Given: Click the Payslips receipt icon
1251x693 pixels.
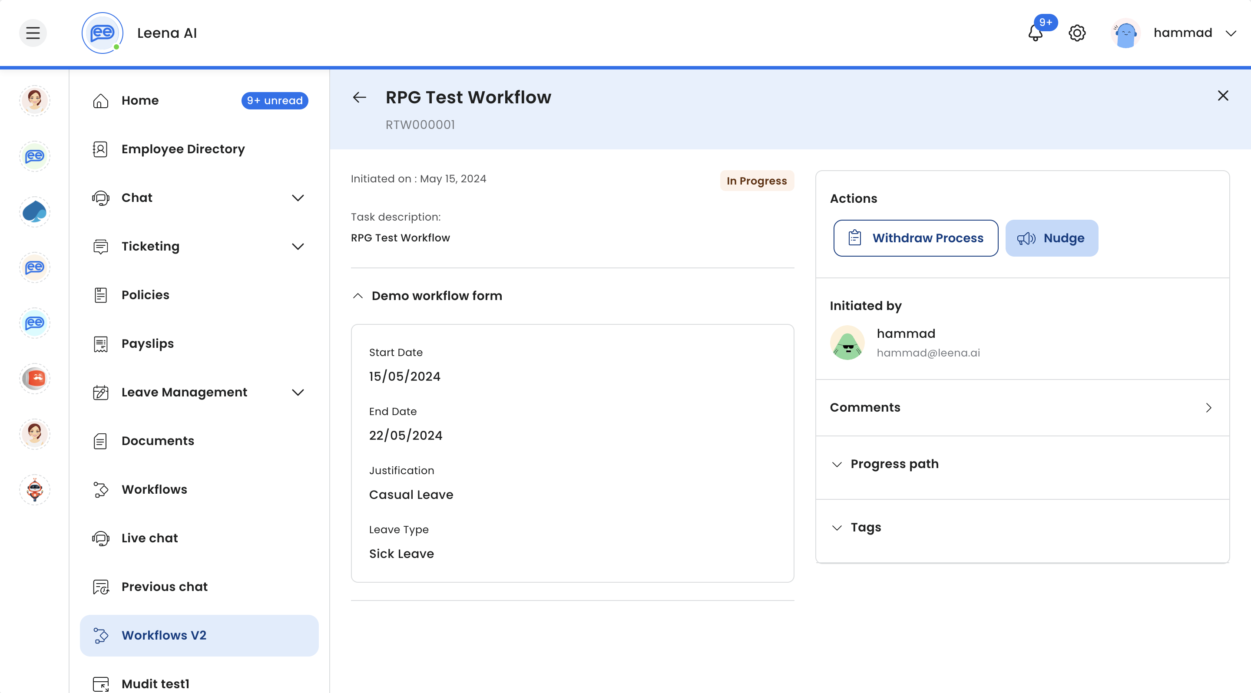Looking at the screenshot, I should pyautogui.click(x=100, y=343).
